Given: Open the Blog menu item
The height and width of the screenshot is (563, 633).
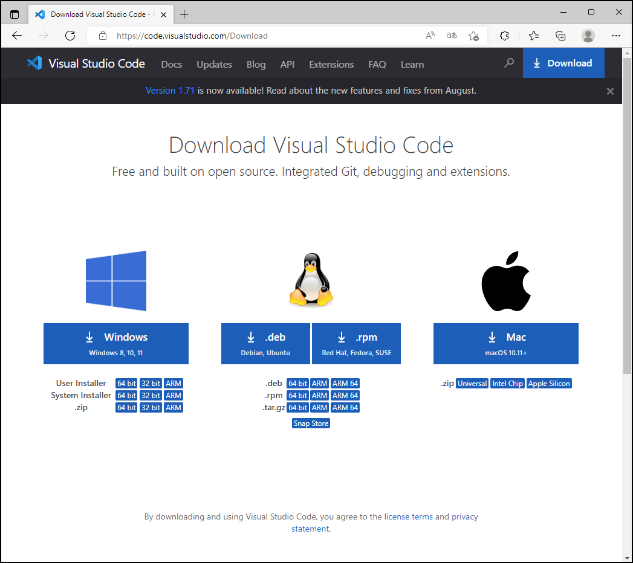Looking at the screenshot, I should [x=256, y=65].
